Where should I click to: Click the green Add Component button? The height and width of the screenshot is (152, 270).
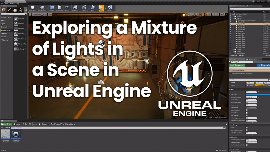point(237,65)
